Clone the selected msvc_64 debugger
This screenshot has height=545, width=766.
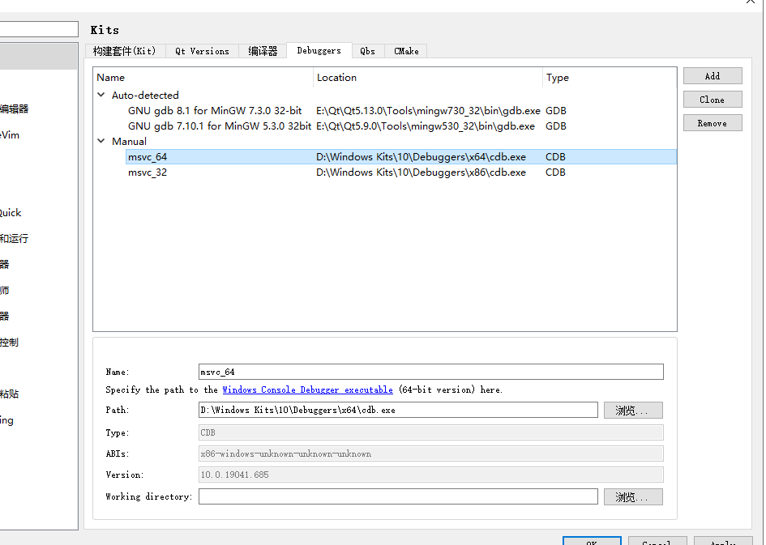[x=712, y=99]
